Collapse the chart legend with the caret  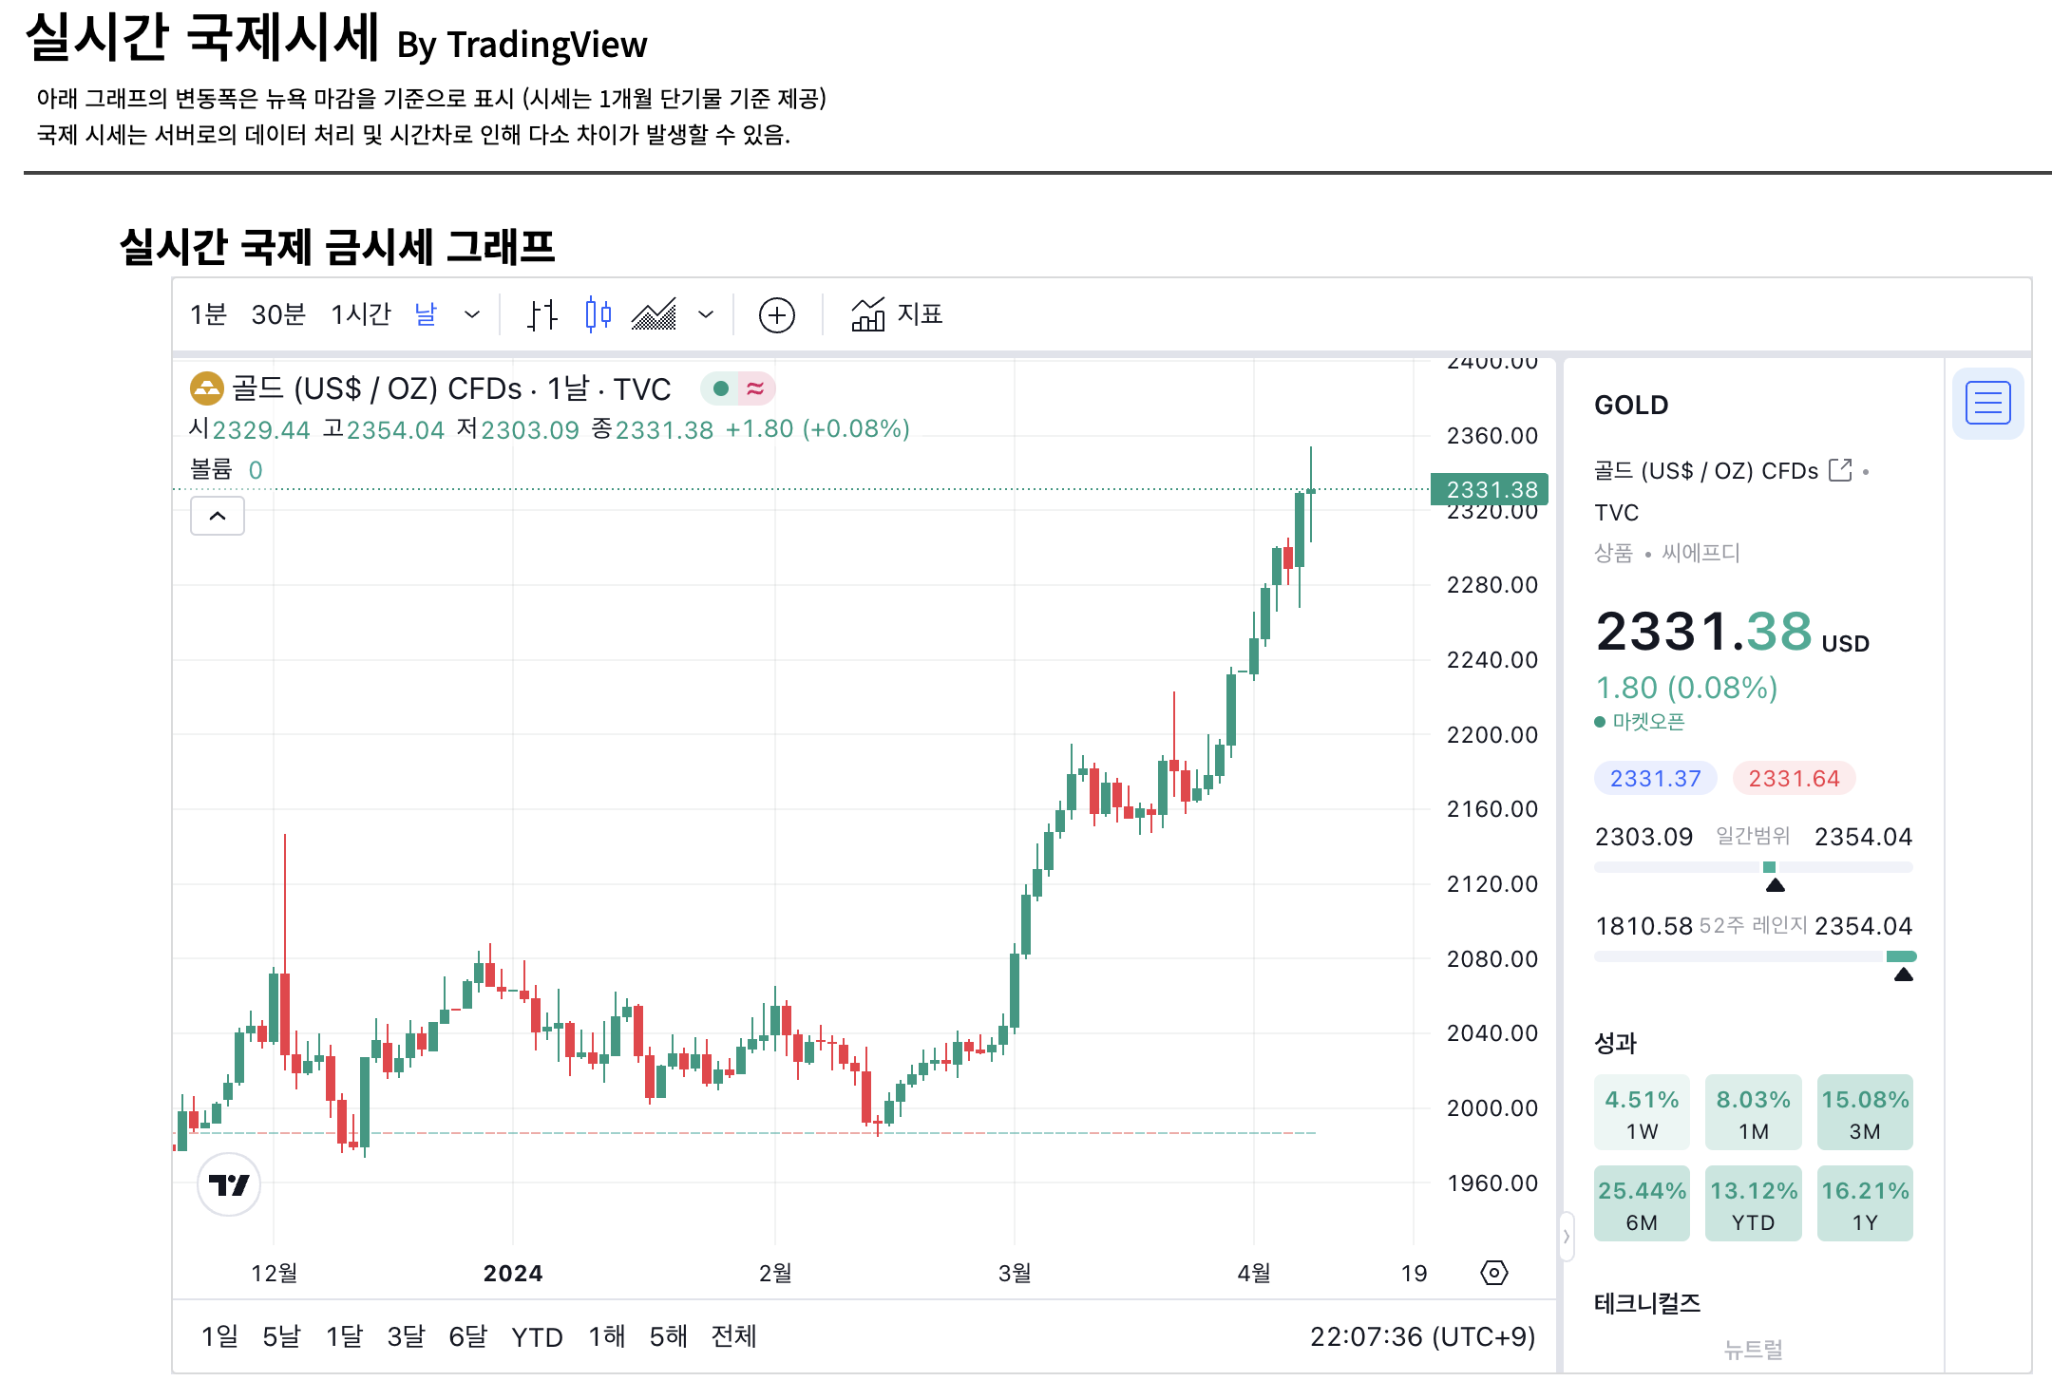(x=217, y=516)
